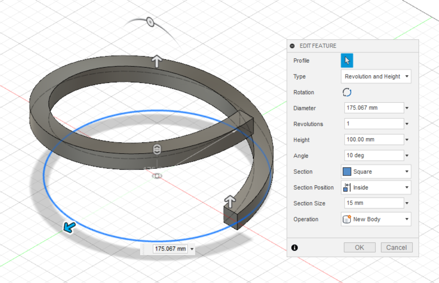Edit the Section Size 15 mm field

pos(374,203)
